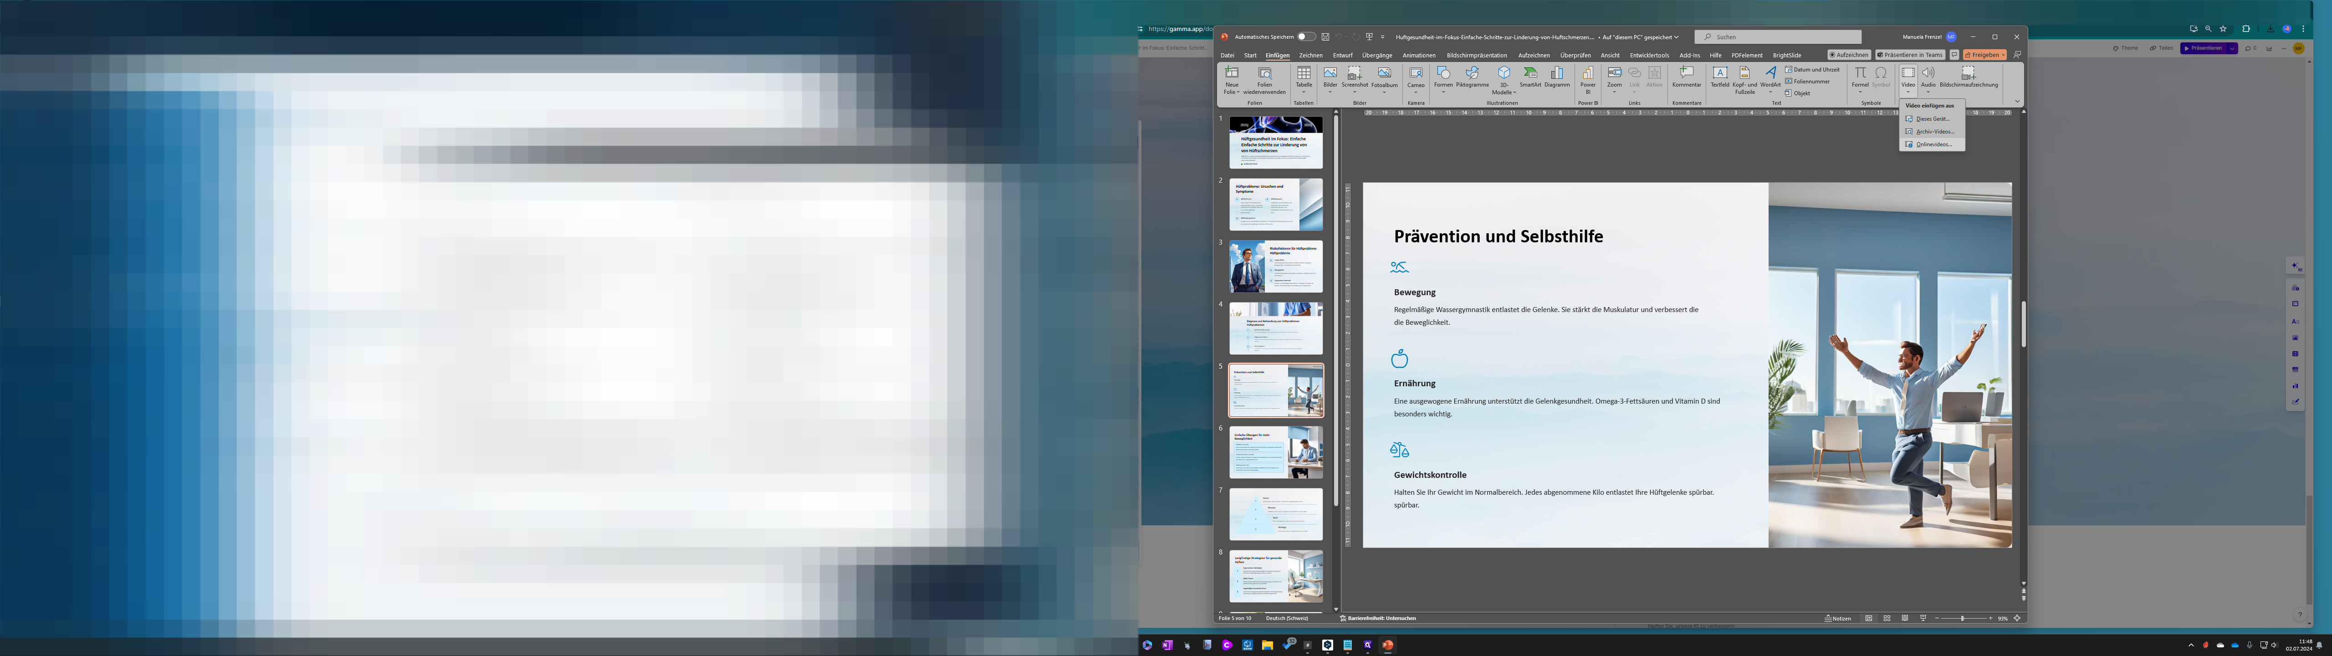The image size is (2332, 656).
Task: Adjust the zoom slider handle in the status bar
Action: tap(1963, 618)
